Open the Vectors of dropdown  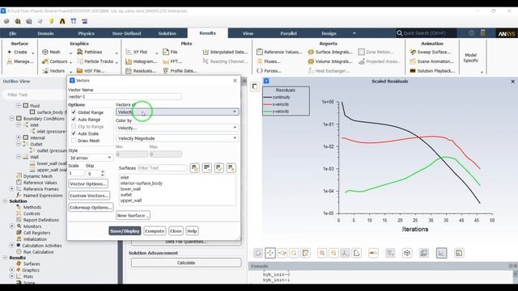(x=177, y=112)
